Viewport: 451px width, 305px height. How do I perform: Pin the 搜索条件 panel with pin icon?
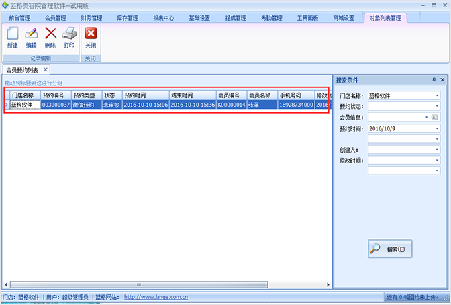pos(434,80)
